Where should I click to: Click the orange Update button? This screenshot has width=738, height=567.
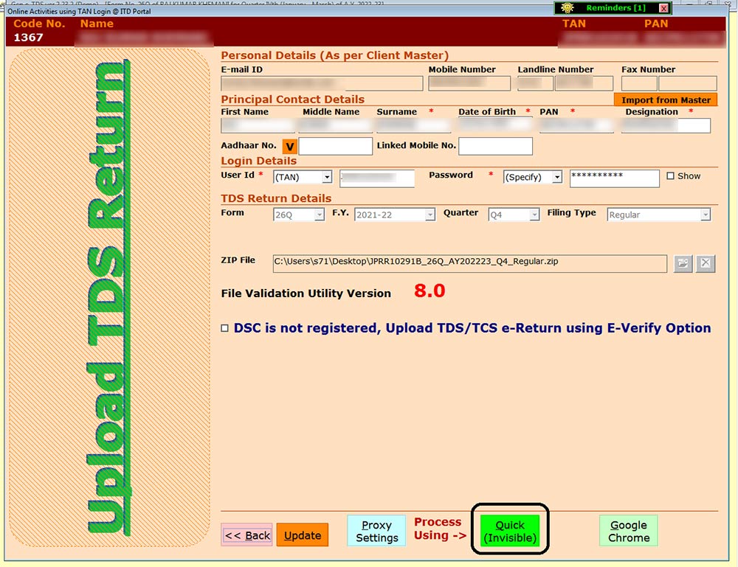tap(302, 535)
